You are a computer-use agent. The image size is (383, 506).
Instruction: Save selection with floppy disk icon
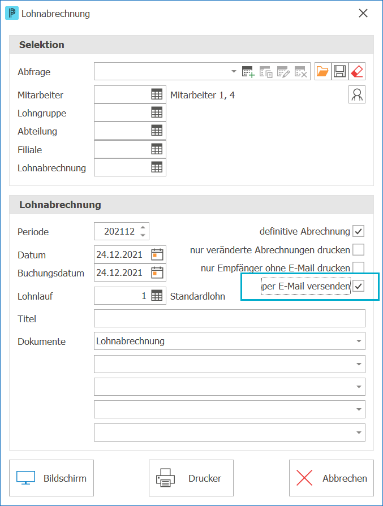[340, 71]
